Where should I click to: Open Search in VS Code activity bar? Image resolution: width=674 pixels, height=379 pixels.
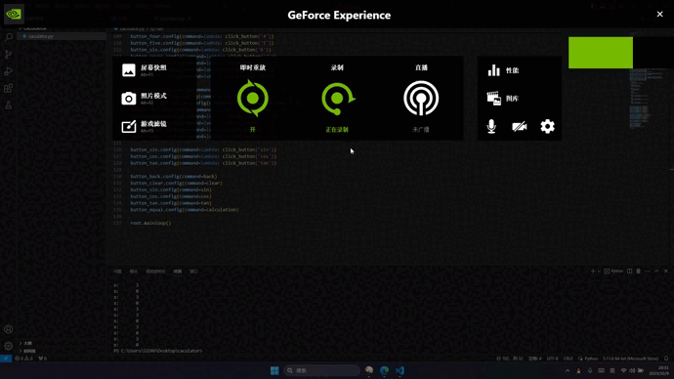pyautogui.click(x=8, y=37)
